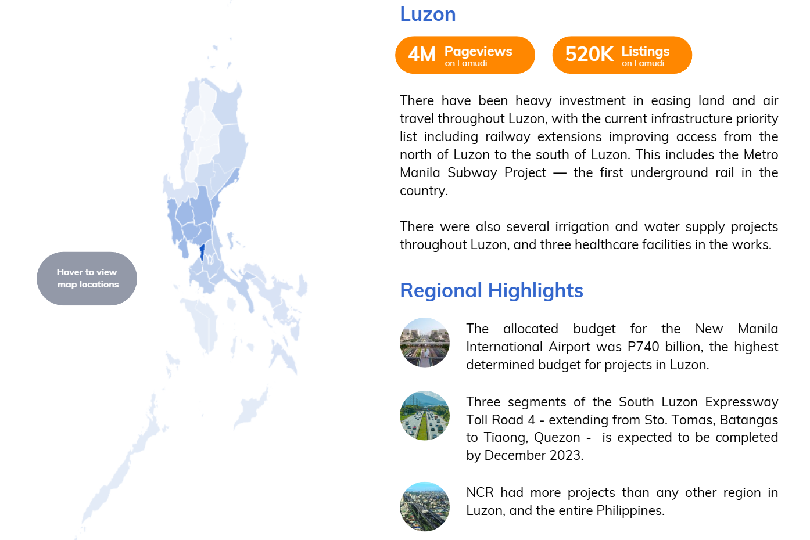
Task: Click the 4M Pageviews orange badge
Action: [465, 55]
